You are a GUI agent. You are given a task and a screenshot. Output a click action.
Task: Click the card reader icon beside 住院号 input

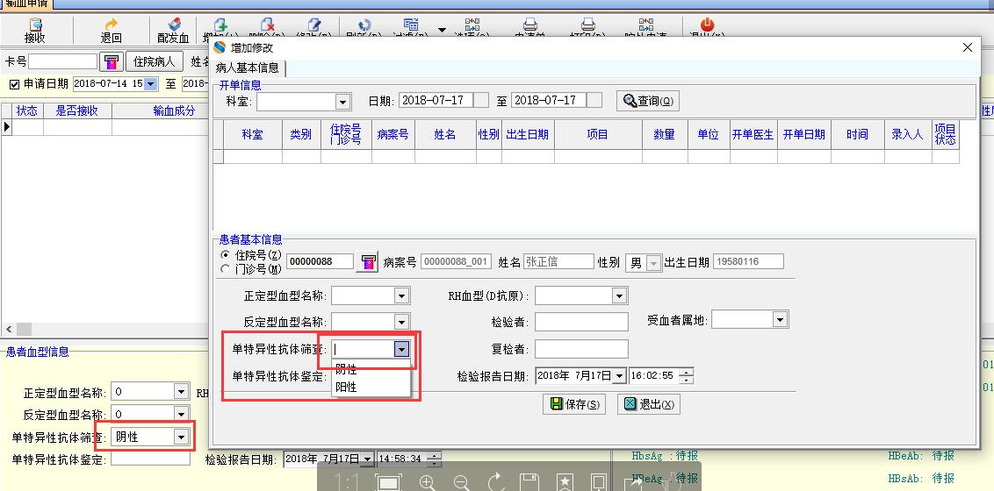tap(367, 262)
